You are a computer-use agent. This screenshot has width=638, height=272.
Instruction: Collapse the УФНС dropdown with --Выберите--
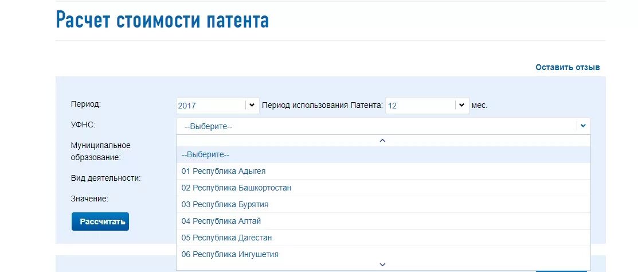tap(383, 126)
